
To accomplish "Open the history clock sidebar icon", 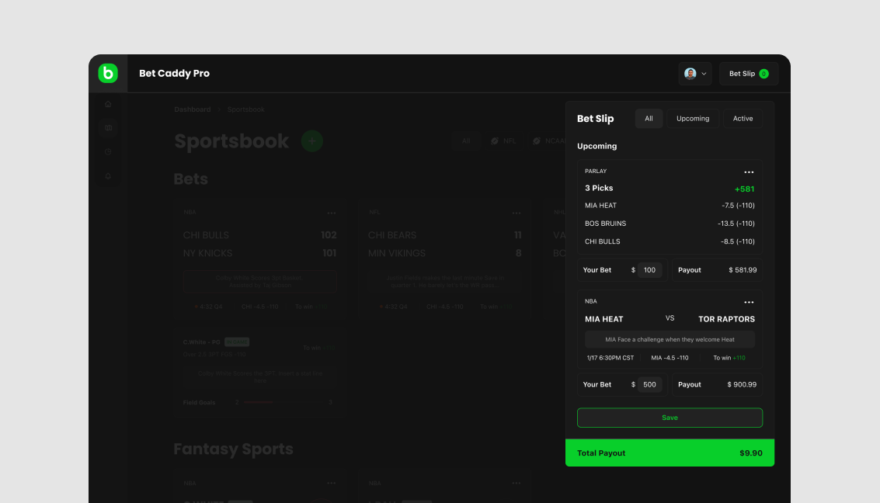I will coord(108,152).
